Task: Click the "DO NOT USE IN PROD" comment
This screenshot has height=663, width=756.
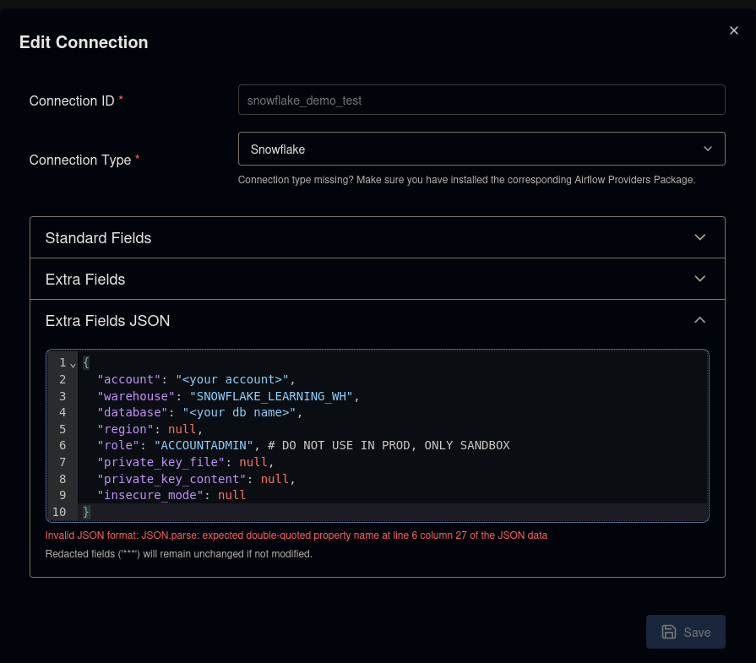Action: coord(389,446)
